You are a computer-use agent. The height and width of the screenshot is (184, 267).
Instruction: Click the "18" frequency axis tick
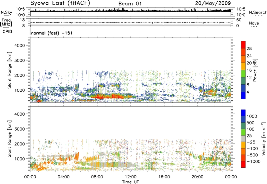coord(22,20)
